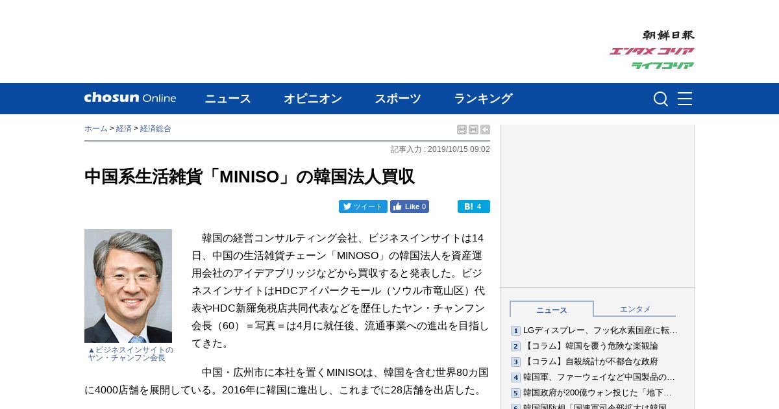779x409 pixels.
Task: Go to ホーム breadcrumb
Action: [96, 129]
